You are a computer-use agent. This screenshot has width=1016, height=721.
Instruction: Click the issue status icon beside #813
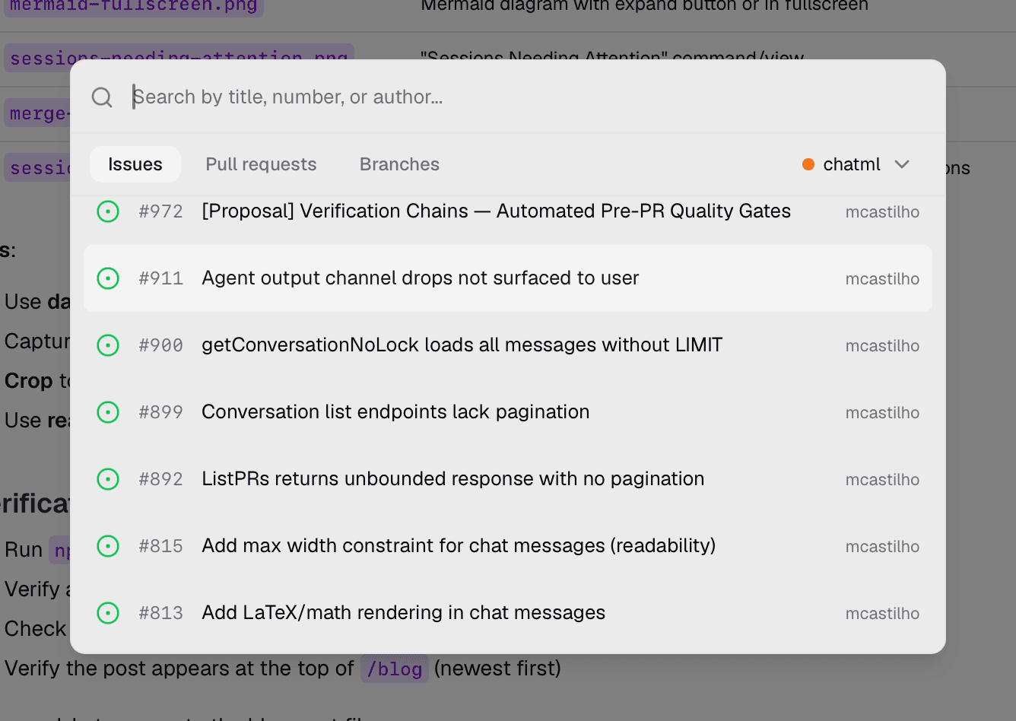click(108, 613)
